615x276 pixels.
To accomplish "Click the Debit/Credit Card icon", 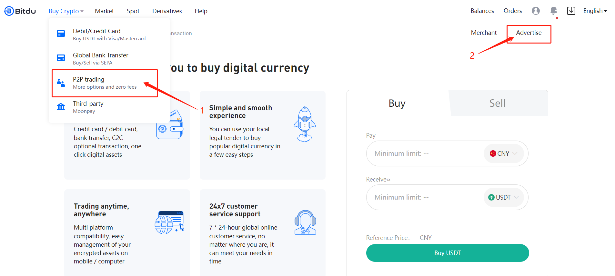I will (61, 34).
